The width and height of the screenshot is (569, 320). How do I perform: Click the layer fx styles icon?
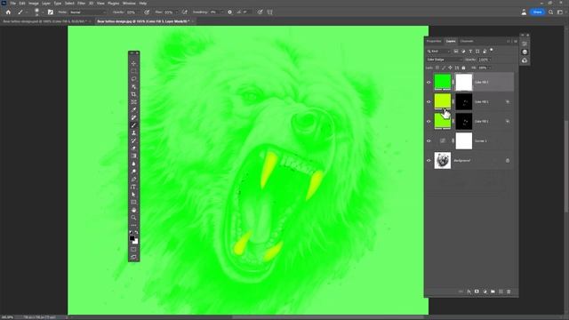click(x=469, y=292)
